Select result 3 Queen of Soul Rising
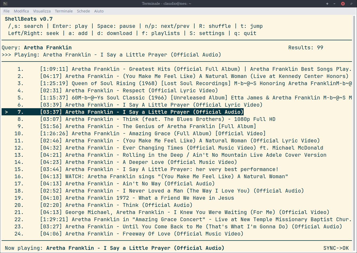 click(x=177, y=84)
